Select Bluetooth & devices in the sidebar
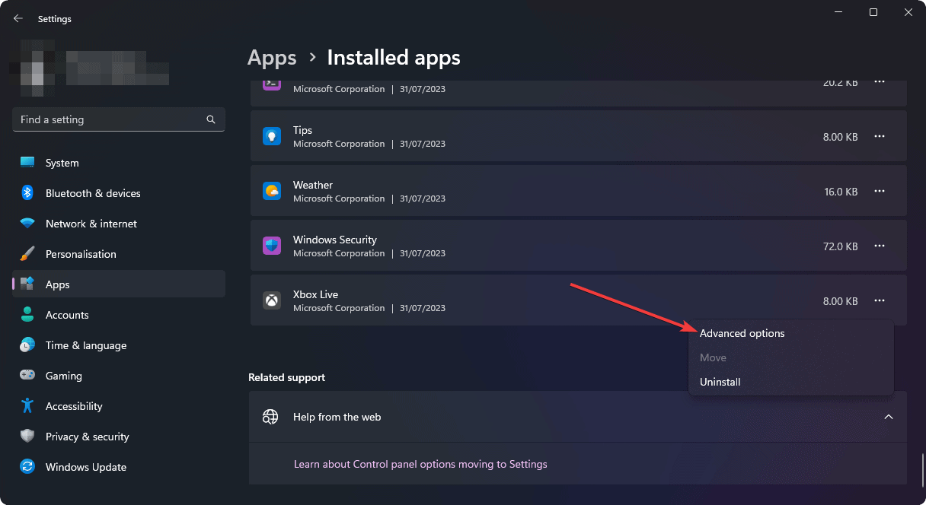The width and height of the screenshot is (926, 505). click(93, 193)
